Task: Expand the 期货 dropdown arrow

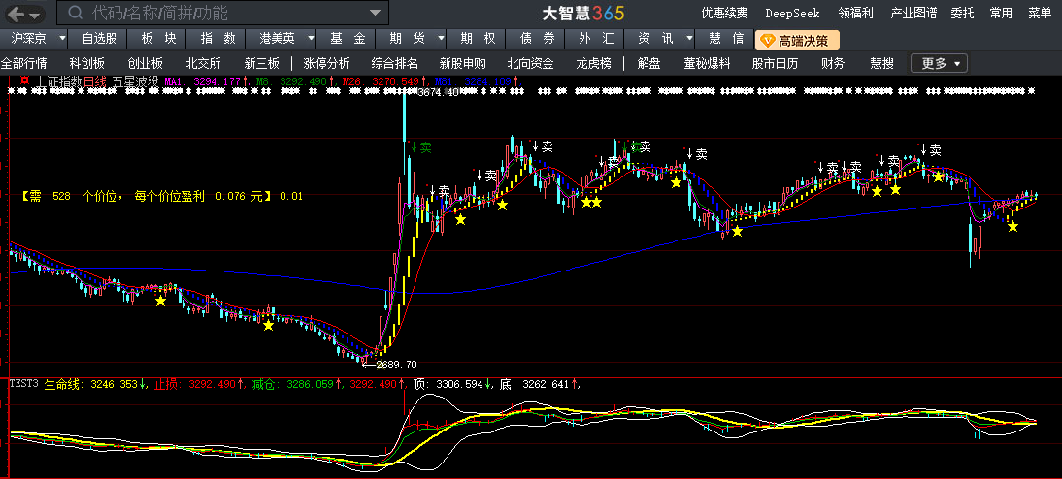Action: (x=441, y=39)
